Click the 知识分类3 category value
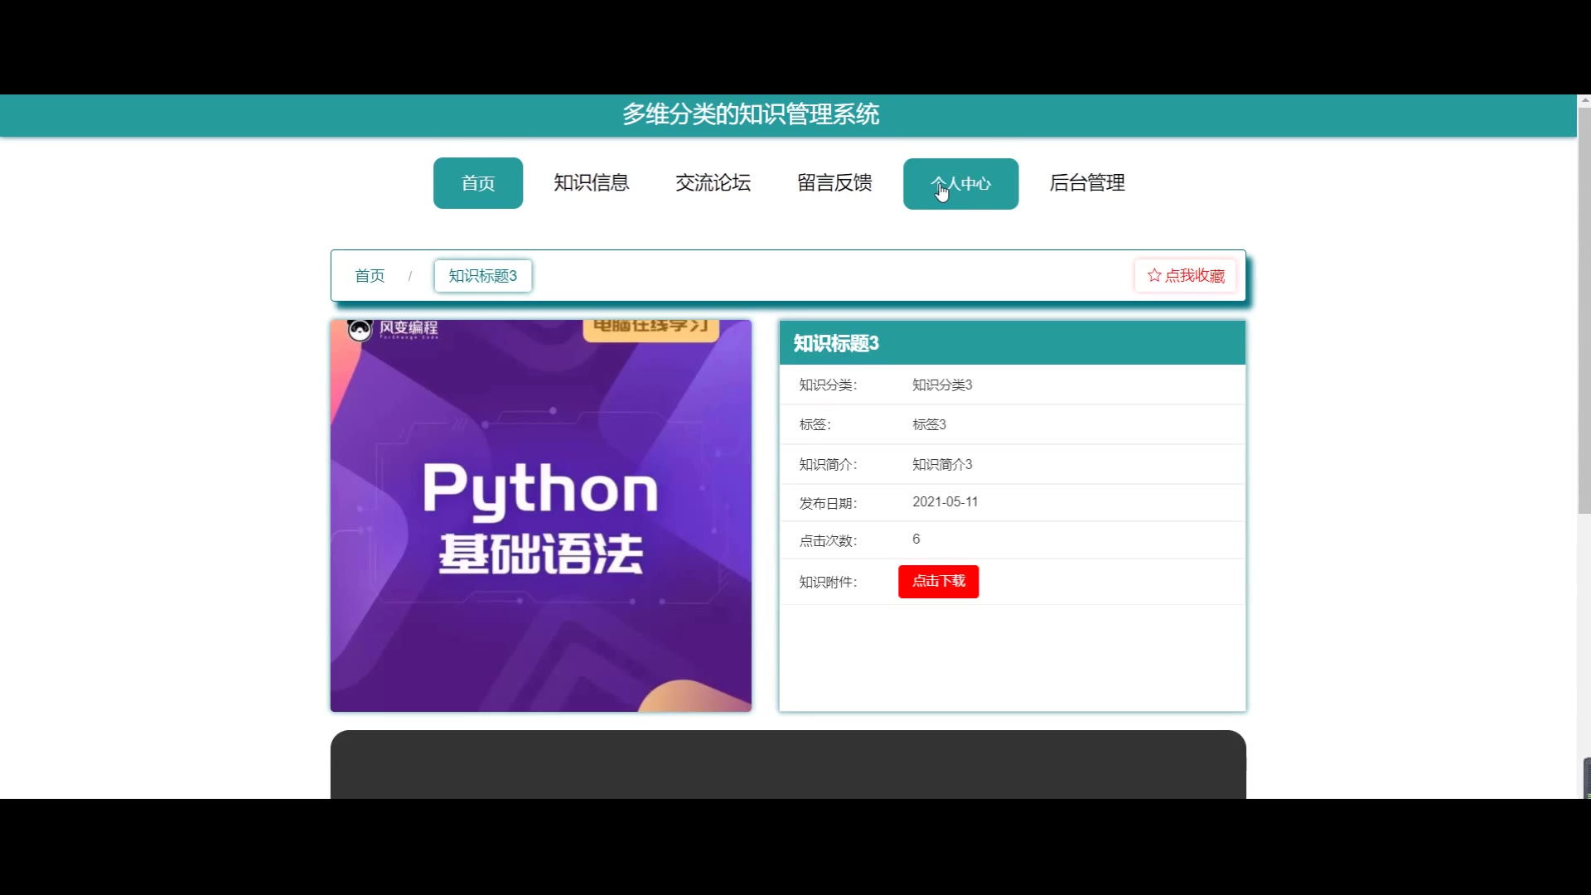 pos(941,385)
